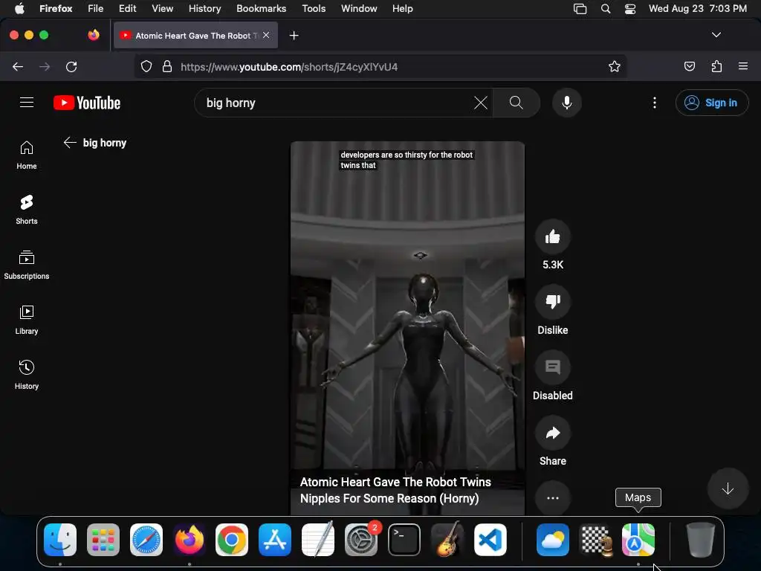Open Firefox application hamburger menu
This screenshot has width=761, height=571.
pos(742,66)
